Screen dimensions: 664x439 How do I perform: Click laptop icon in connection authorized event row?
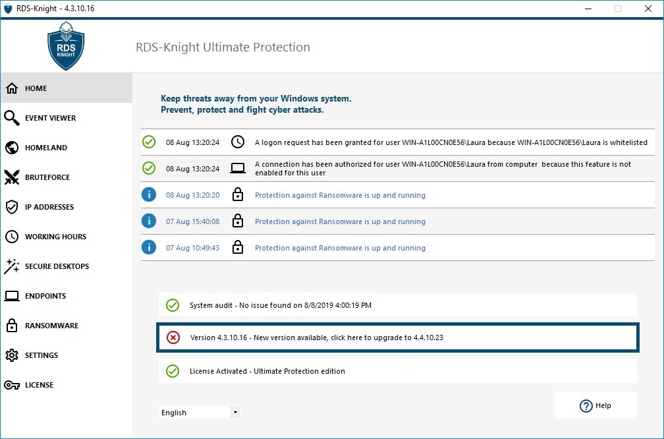pyautogui.click(x=238, y=168)
